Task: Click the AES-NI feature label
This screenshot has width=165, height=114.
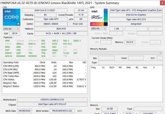Action: [x=9, y=56]
